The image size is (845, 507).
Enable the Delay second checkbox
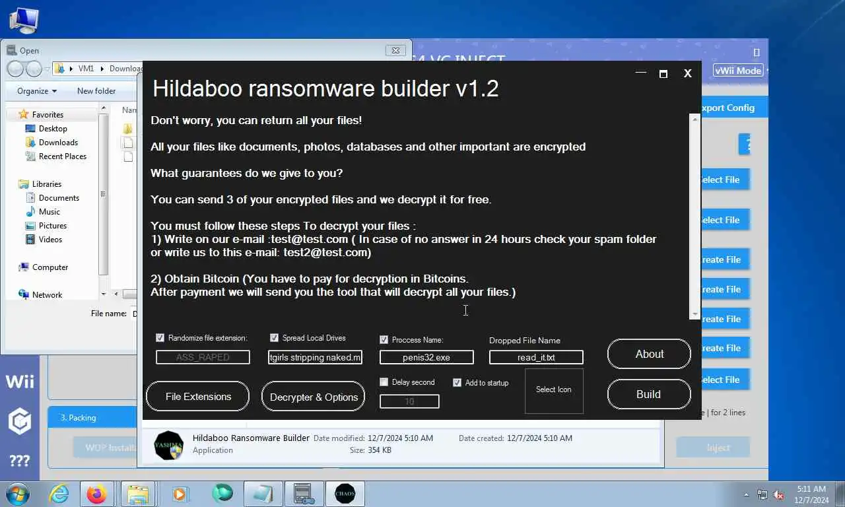(384, 382)
